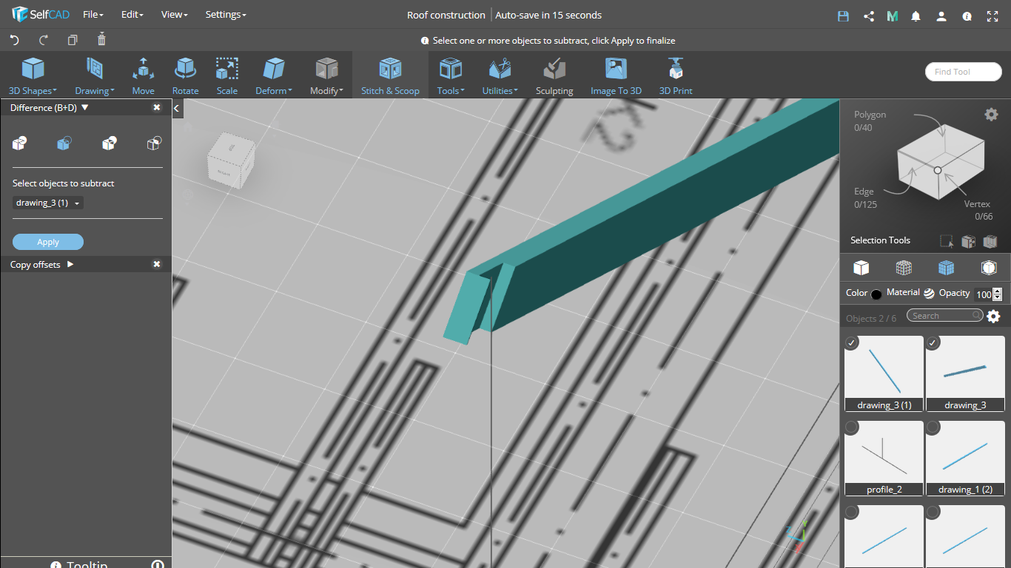Image resolution: width=1011 pixels, height=568 pixels.
Task: Click the Share icon
Action: click(869, 16)
